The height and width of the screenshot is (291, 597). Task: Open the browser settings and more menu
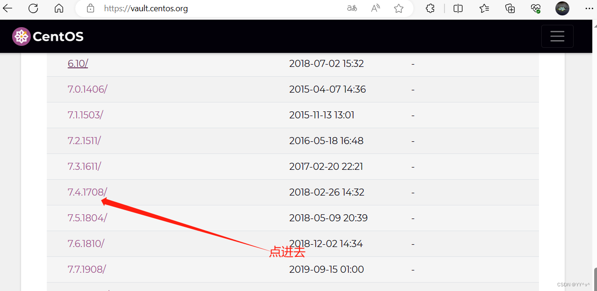(589, 8)
